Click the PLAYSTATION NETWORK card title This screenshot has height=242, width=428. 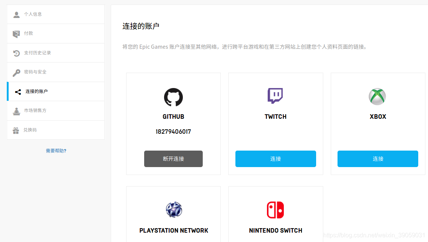173,230
